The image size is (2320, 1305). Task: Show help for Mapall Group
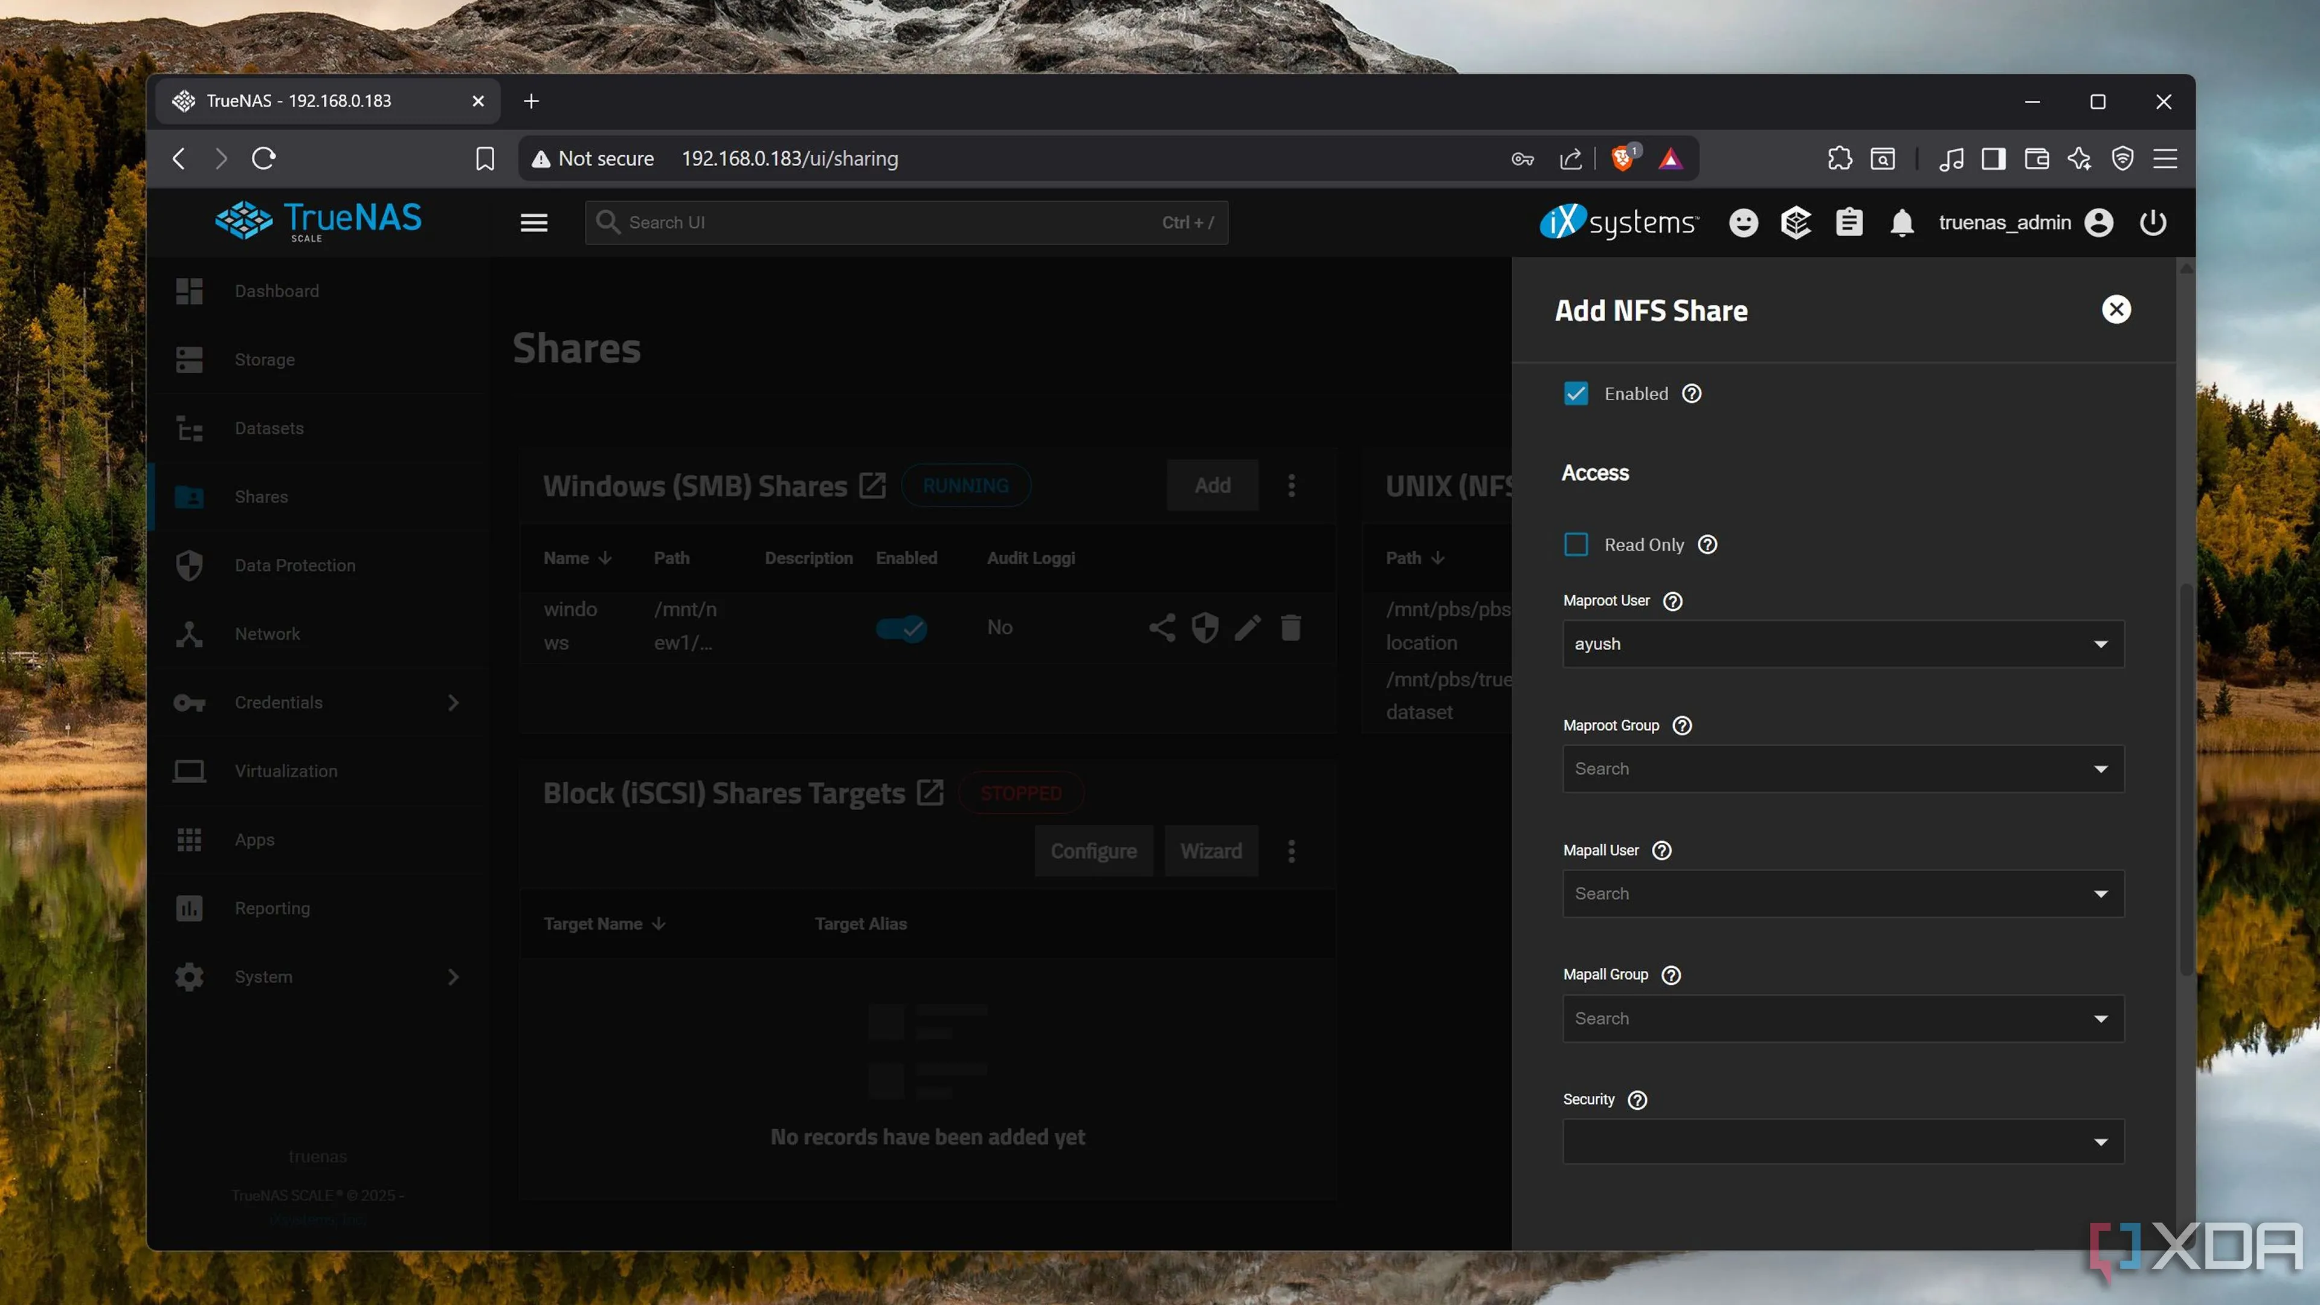click(x=1671, y=975)
